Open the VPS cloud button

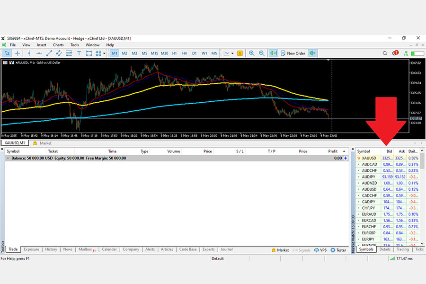click(x=320, y=250)
